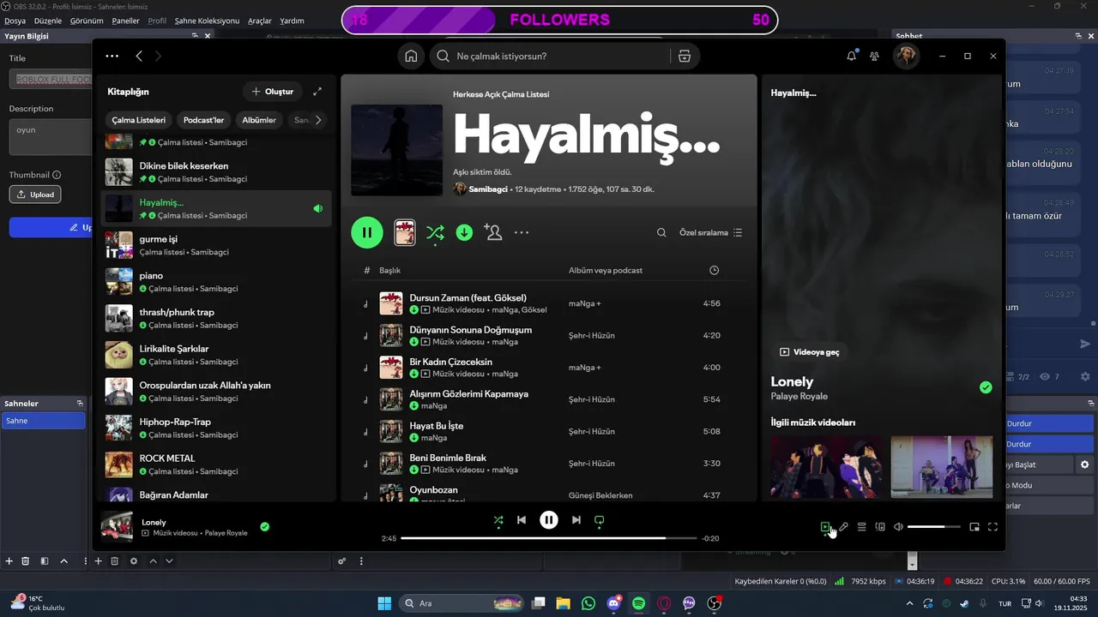
Task: Show hidden icons in the system tray
Action: tap(909, 603)
